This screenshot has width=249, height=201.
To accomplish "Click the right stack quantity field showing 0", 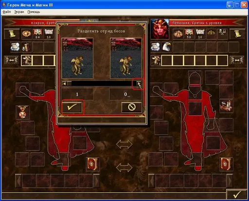I will 125,94.
